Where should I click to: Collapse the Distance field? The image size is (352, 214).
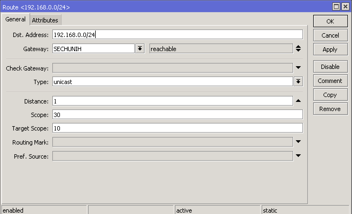298,101
